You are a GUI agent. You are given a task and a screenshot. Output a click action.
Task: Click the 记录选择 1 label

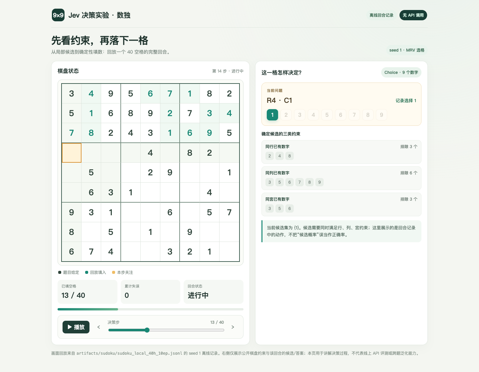click(x=406, y=100)
